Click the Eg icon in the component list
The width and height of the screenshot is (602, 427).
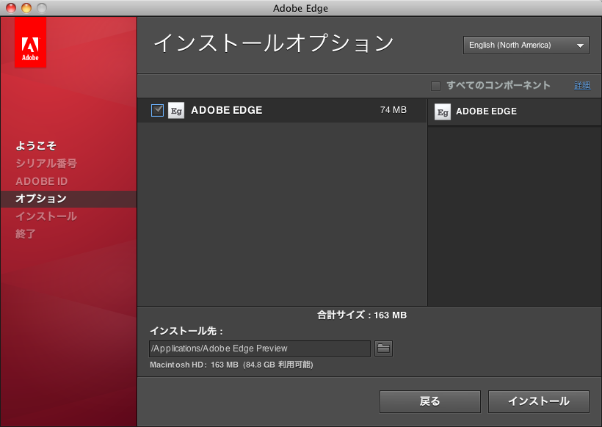pyautogui.click(x=176, y=111)
